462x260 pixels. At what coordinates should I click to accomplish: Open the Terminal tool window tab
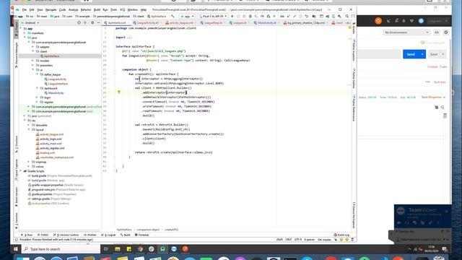[141, 235]
